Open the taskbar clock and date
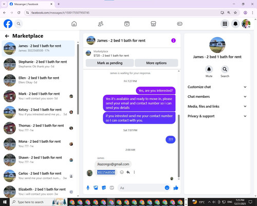 tap(240, 202)
